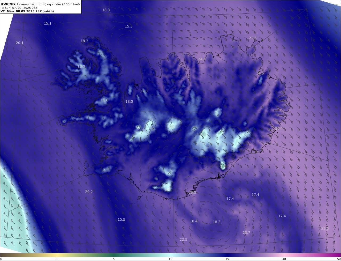Click the 22.5 value label
Screen dimensions: 341x261
(184, 240)
